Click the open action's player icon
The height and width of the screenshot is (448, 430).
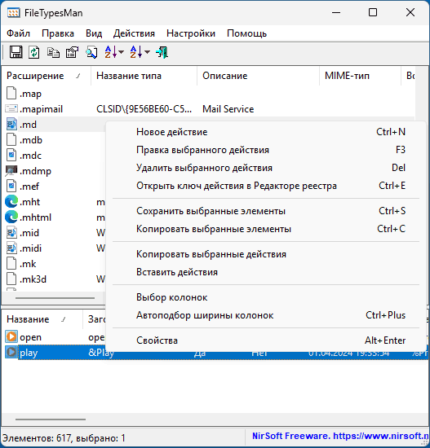click(x=11, y=337)
